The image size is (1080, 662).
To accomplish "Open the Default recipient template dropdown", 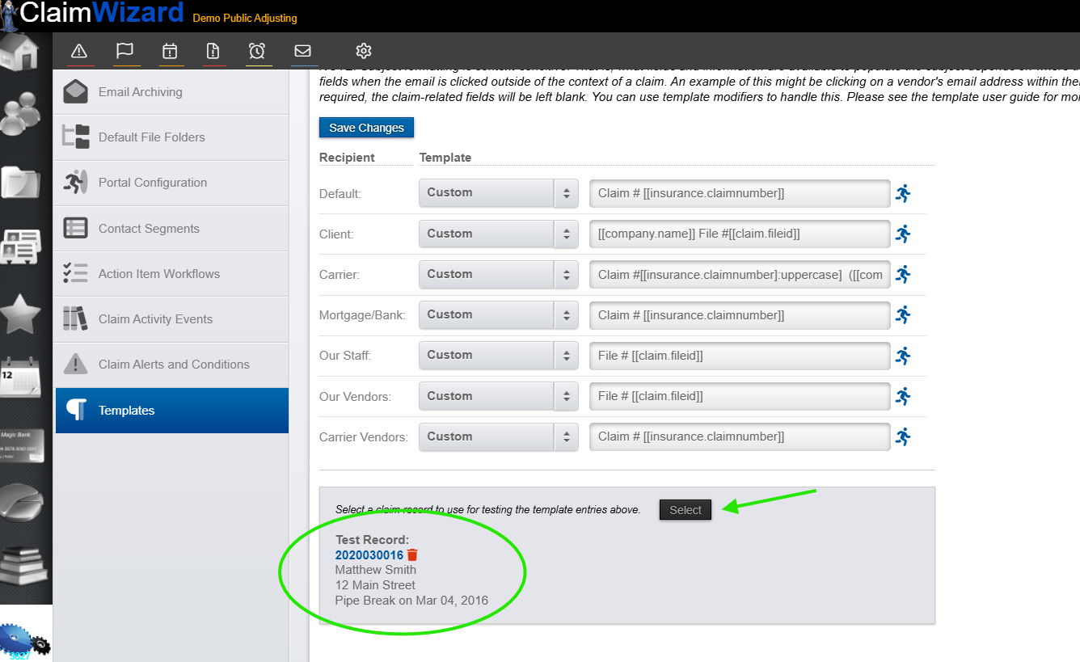I will click(499, 193).
